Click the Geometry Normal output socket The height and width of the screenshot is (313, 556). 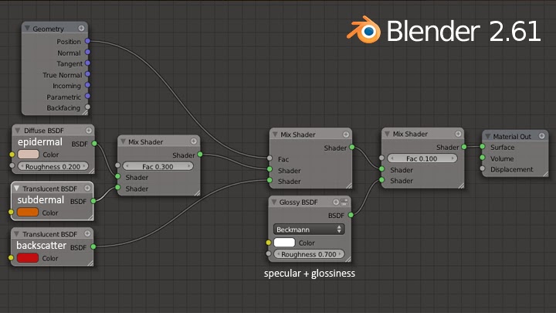tap(87, 53)
